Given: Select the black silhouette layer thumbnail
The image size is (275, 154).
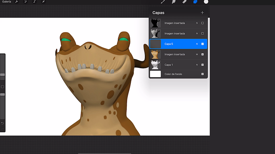Looking at the screenshot, I should (155, 23).
